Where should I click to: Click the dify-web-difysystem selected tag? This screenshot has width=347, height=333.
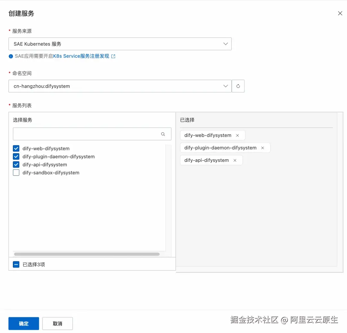click(x=213, y=135)
